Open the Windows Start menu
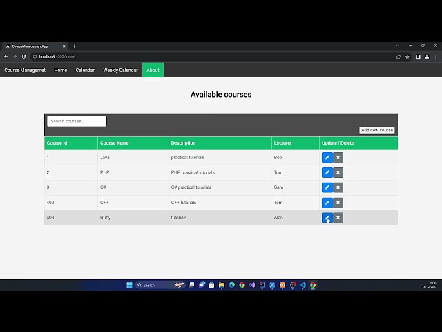This screenshot has height=332, width=442. coord(129,285)
